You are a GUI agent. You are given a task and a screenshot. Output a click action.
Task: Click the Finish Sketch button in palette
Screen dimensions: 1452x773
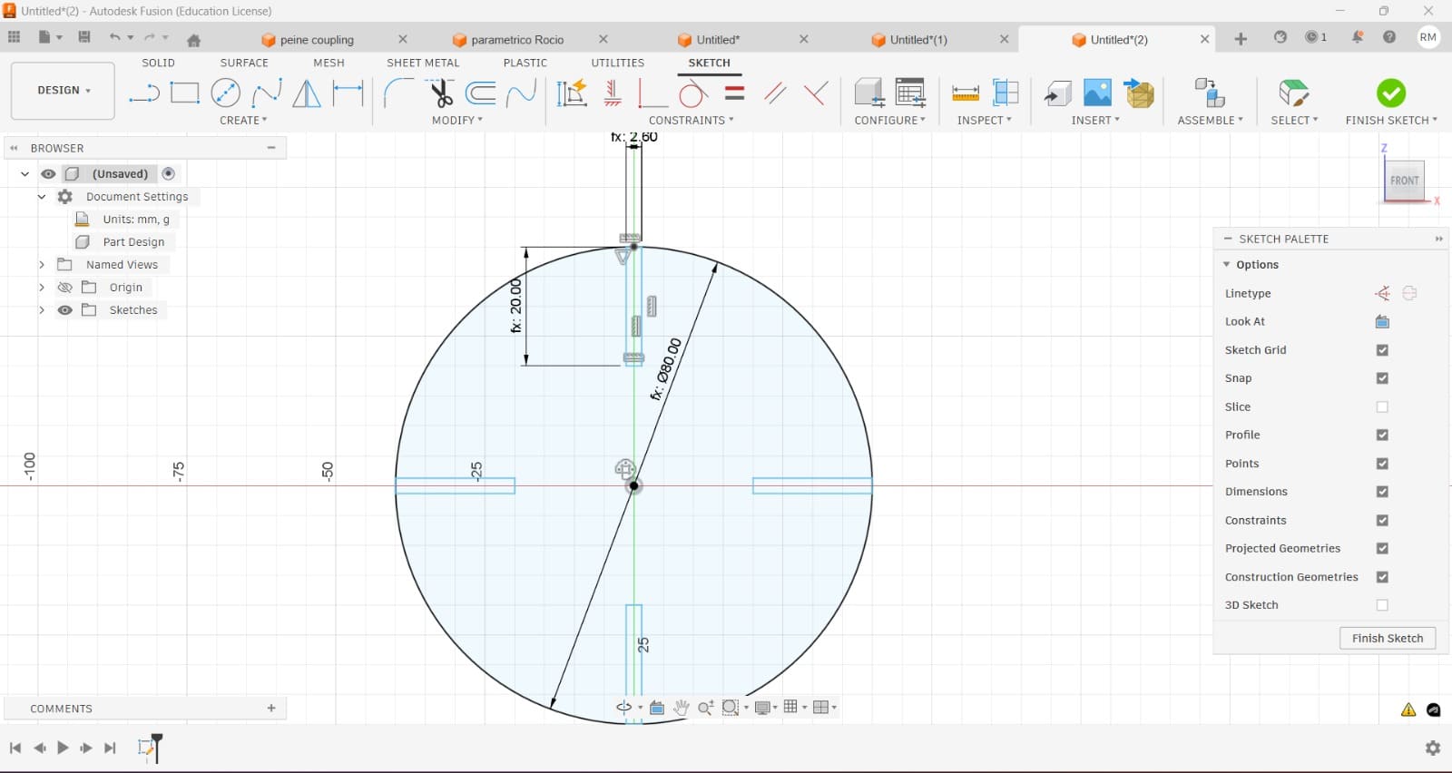pyautogui.click(x=1388, y=639)
